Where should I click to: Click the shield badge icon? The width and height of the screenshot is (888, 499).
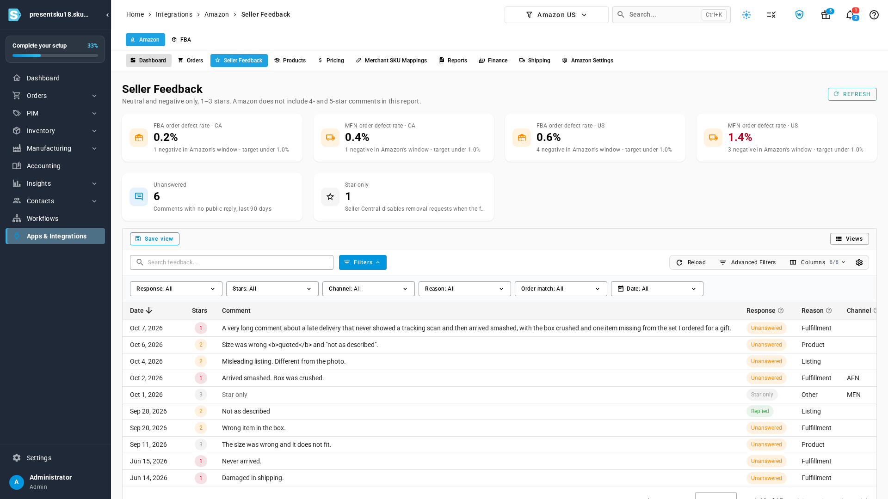coord(799,15)
